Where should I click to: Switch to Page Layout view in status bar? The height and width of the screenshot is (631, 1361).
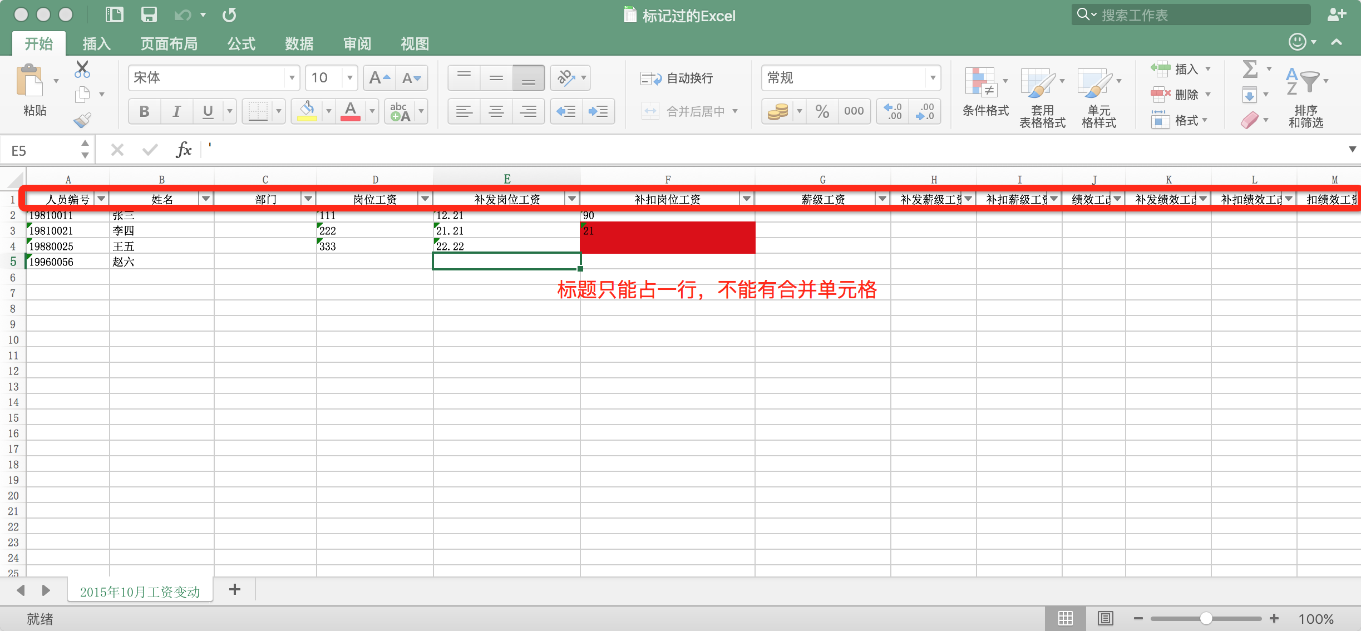(1105, 618)
